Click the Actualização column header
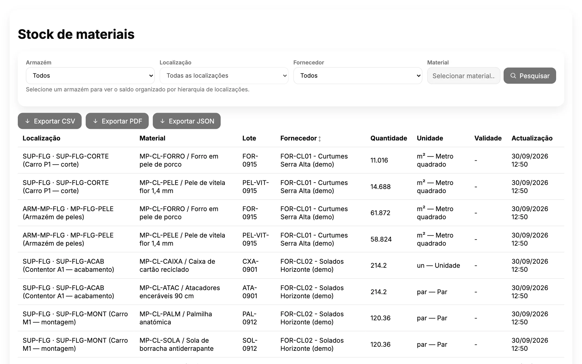The height and width of the screenshot is (364, 582). (532, 138)
